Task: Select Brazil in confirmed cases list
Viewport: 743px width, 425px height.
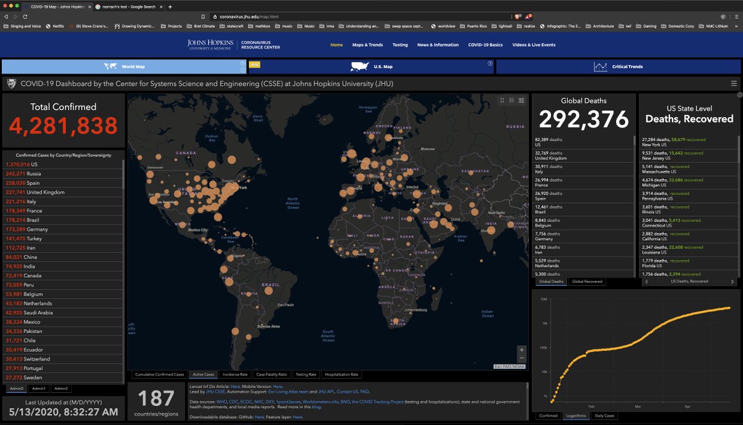Action: pyautogui.click(x=62, y=220)
